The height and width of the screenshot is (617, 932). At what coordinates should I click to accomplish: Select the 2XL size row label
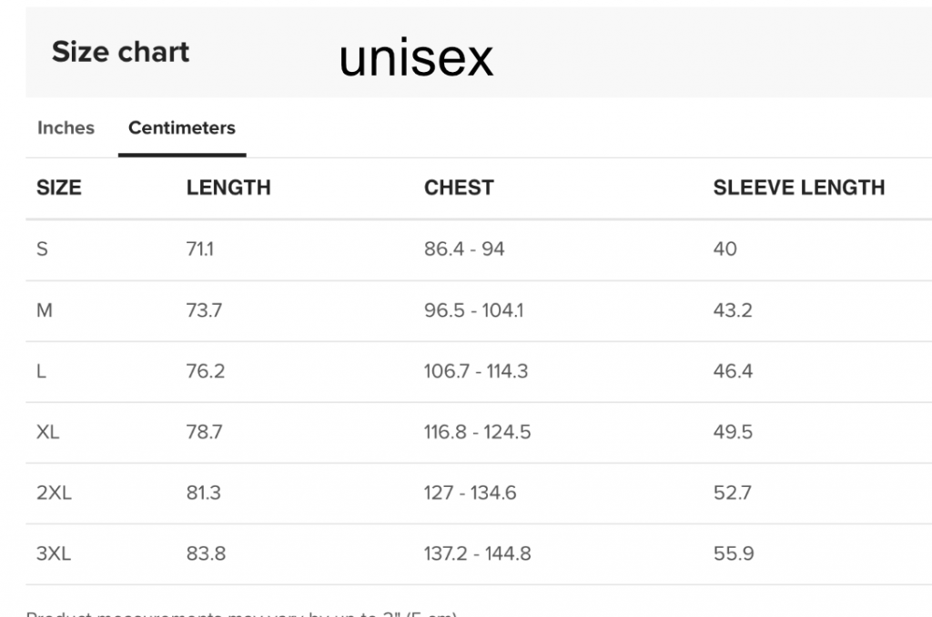54,493
